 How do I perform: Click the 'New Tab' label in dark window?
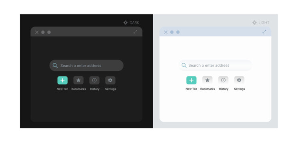tap(62, 89)
